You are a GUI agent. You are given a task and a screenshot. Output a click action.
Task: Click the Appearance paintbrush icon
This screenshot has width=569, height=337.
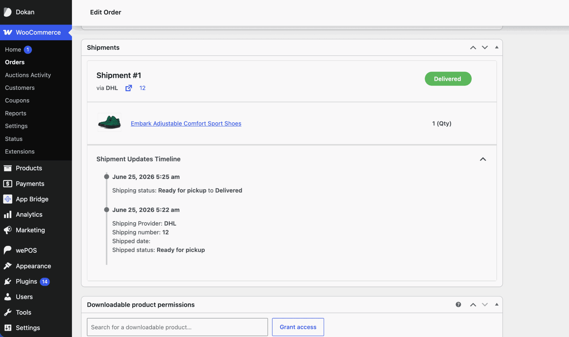8,266
